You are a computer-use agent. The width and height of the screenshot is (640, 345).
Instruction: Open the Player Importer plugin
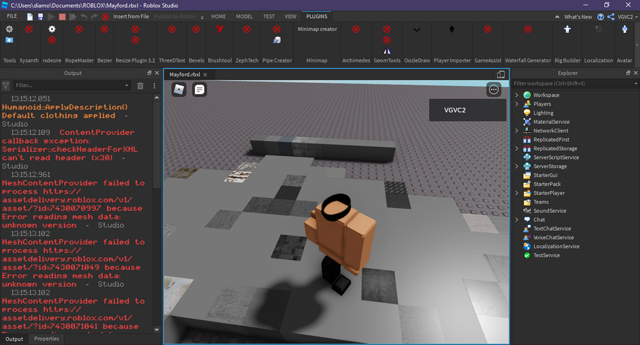(452, 29)
